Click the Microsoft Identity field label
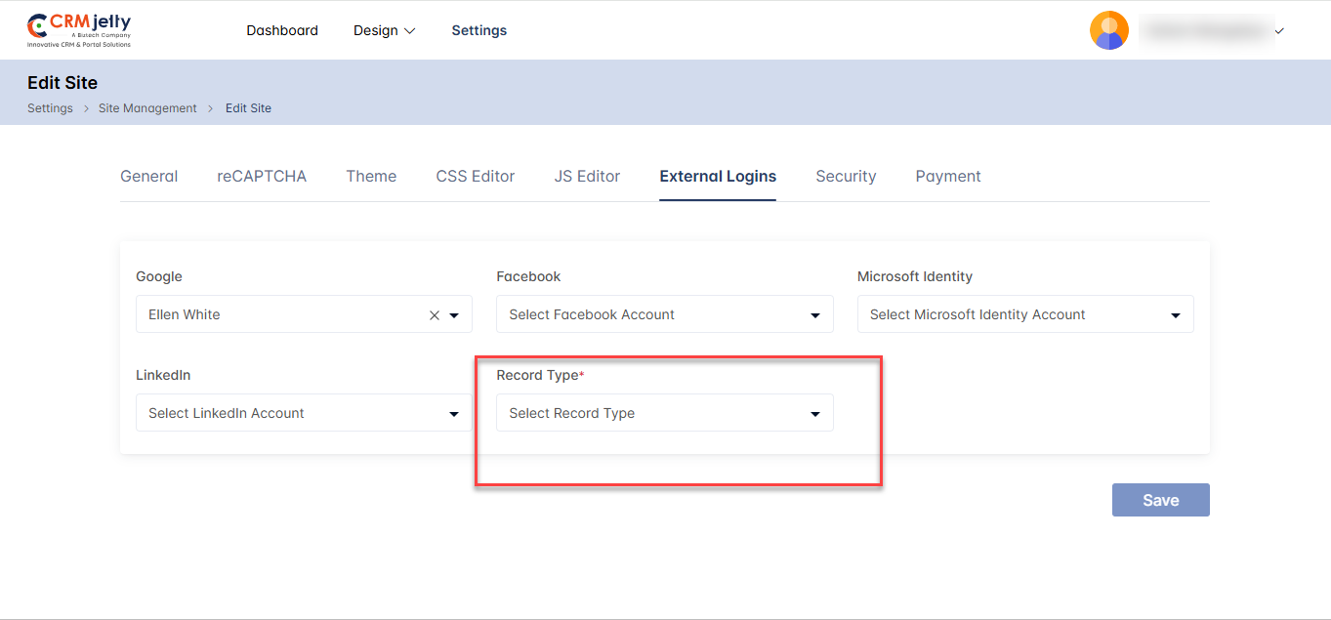Screen dimensions: 1331x620 915,276
